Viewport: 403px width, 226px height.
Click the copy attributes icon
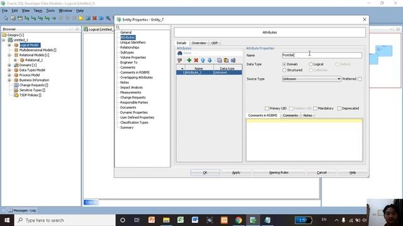coord(219,60)
